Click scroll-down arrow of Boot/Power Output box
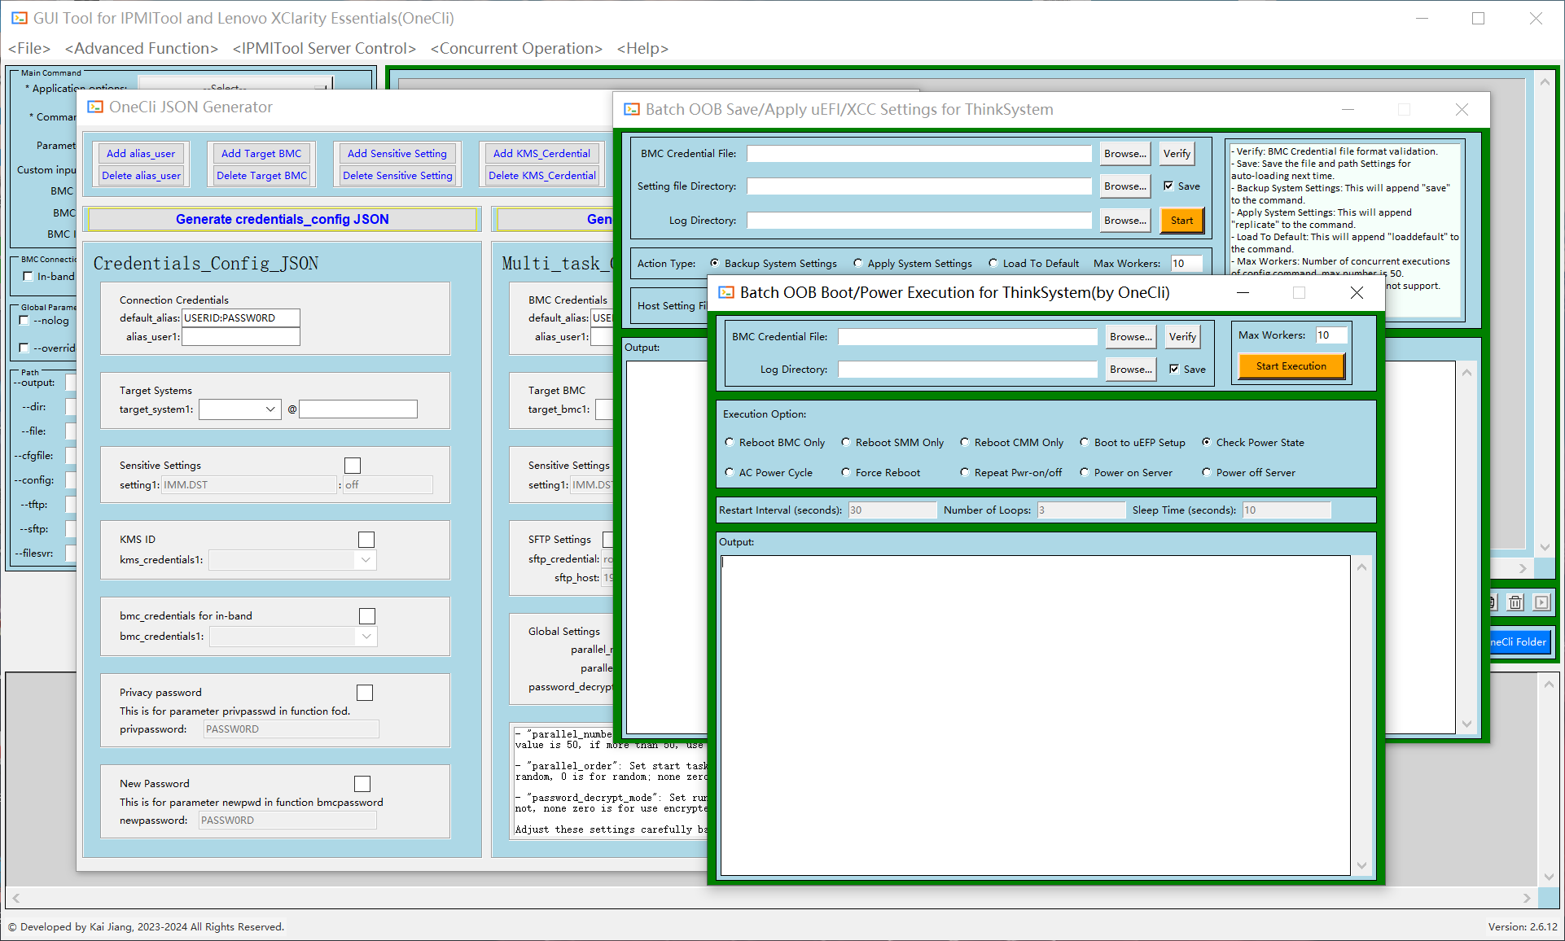This screenshot has width=1565, height=941. tap(1361, 866)
